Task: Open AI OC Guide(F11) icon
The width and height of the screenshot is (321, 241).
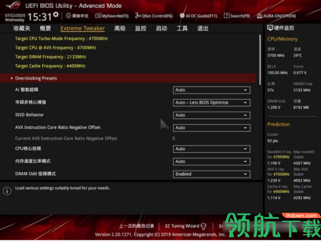Action: pos(182,16)
